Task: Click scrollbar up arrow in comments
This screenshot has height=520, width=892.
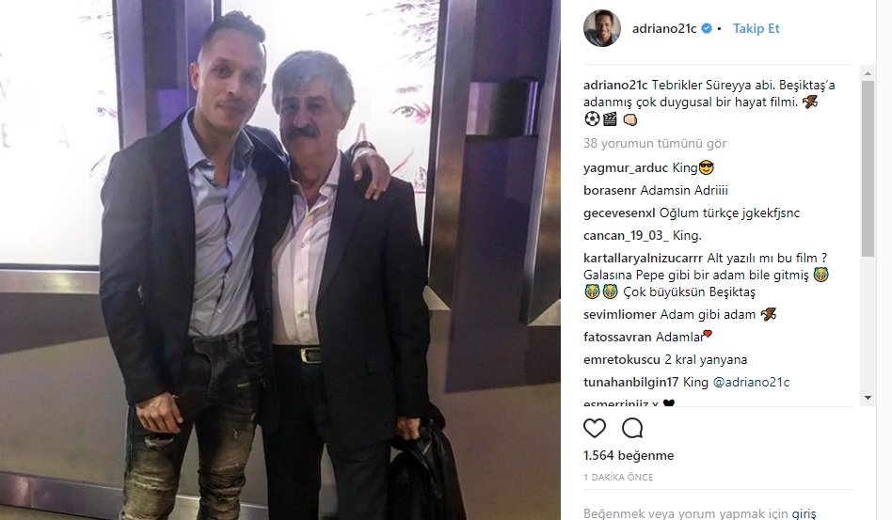Action: [x=868, y=73]
